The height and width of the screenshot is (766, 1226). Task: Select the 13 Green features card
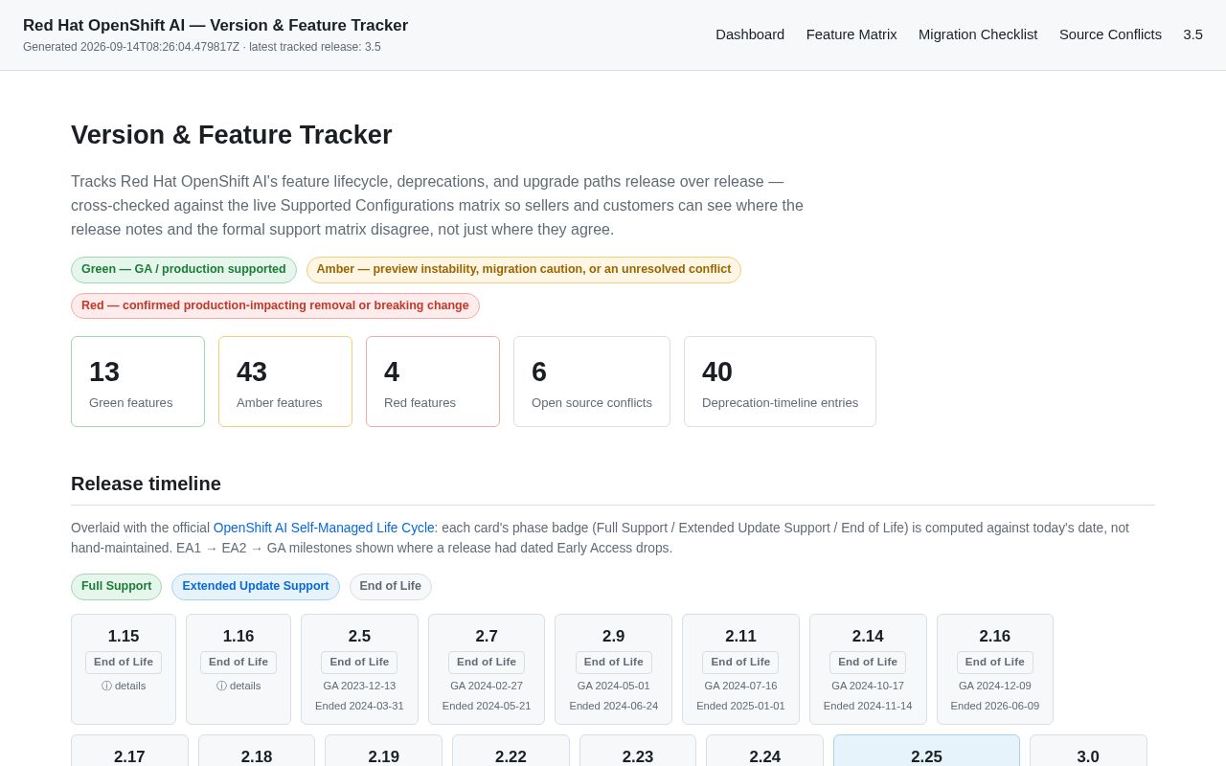[x=138, y=381]
